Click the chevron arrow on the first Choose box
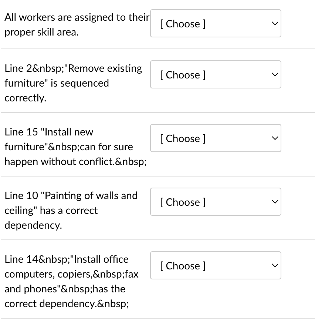 pos(274,23)
